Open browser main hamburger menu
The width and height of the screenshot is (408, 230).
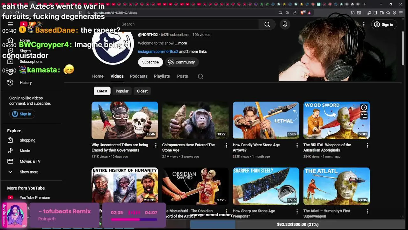[401, 13]
